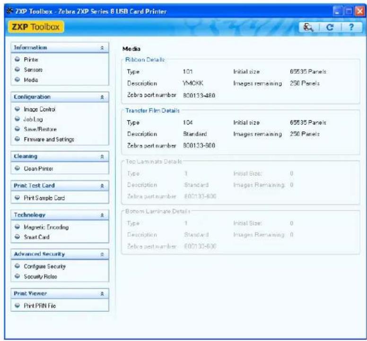Click the refresh icon in header
This screenshot has height=341, width=367.
(x=330, y=27)
